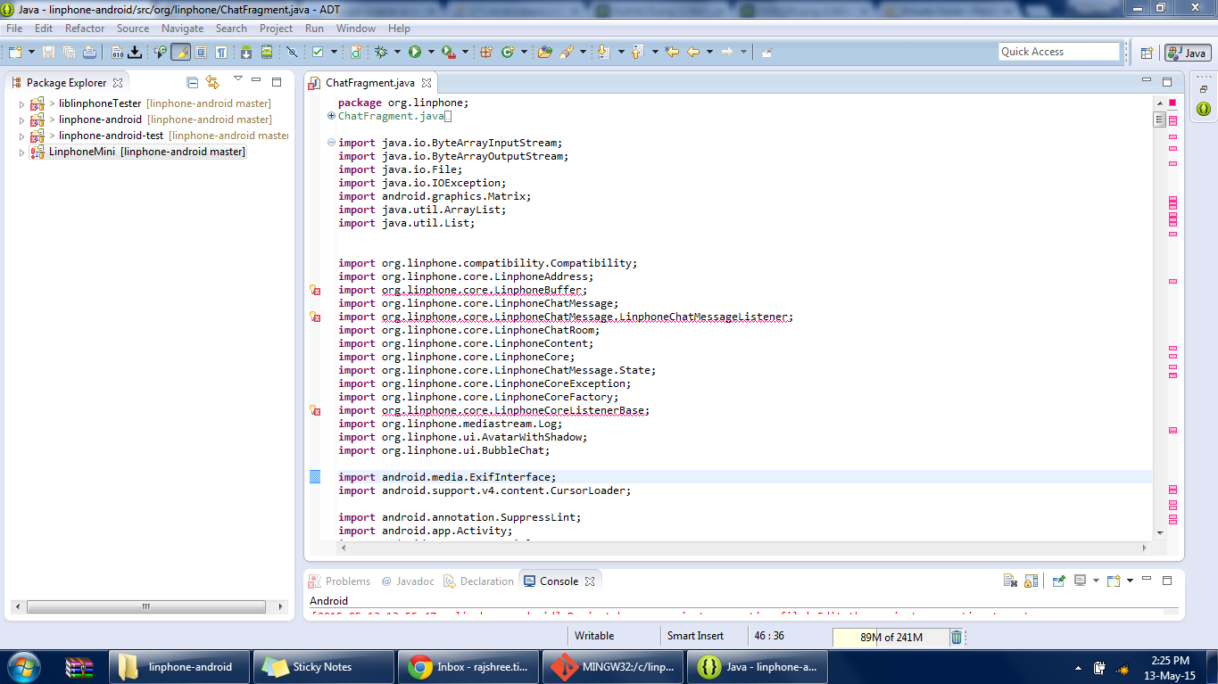1218x684 pixels.
Task: Click the Last Edit Location icon
Action: click(672, 52)
